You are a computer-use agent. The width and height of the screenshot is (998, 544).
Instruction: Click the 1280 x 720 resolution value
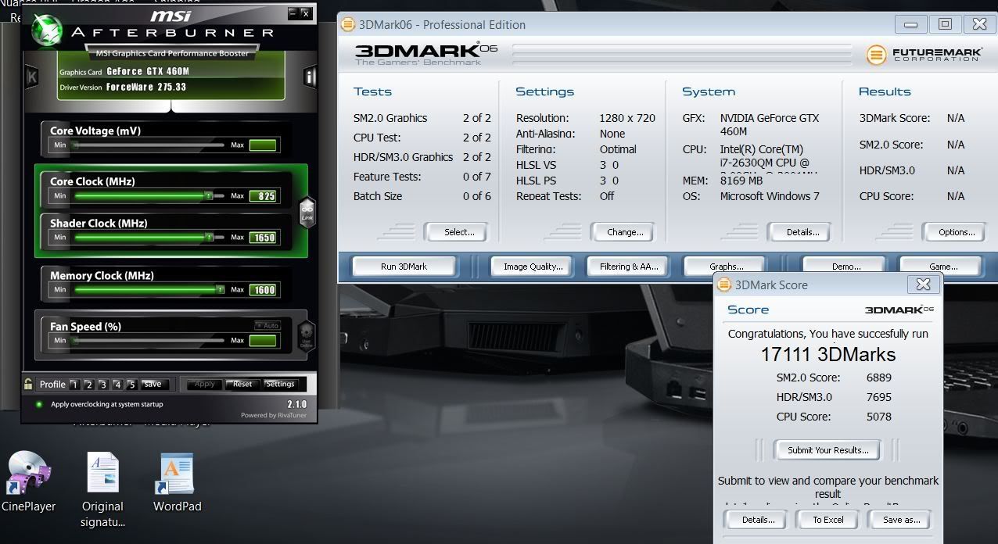click(627, 118)
